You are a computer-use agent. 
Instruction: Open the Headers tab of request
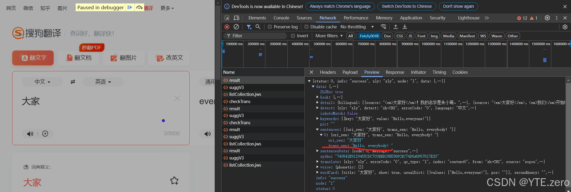(328, 72)
